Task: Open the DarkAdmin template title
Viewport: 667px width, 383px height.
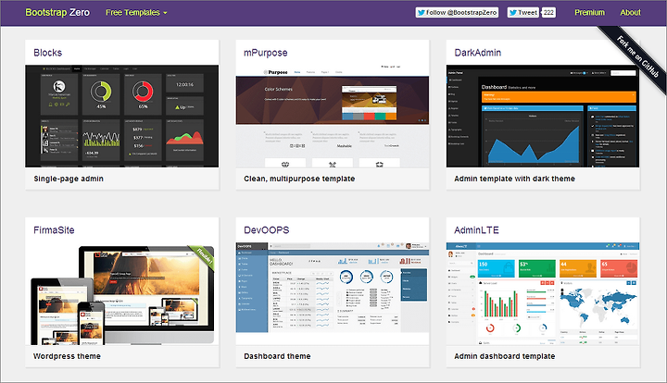Action: click(x=478, y=53)
